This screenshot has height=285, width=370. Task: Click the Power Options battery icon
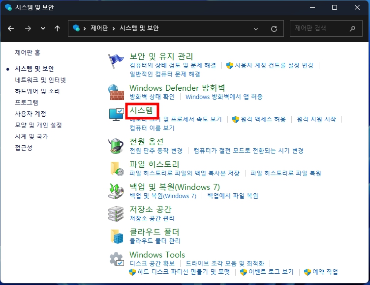(x=116, y=146)
